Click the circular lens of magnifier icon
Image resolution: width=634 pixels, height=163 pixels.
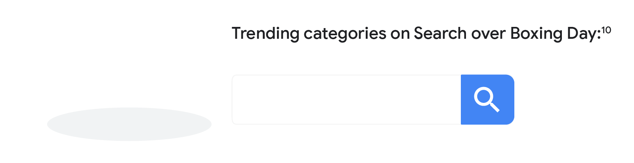click(x=484, y=97)
